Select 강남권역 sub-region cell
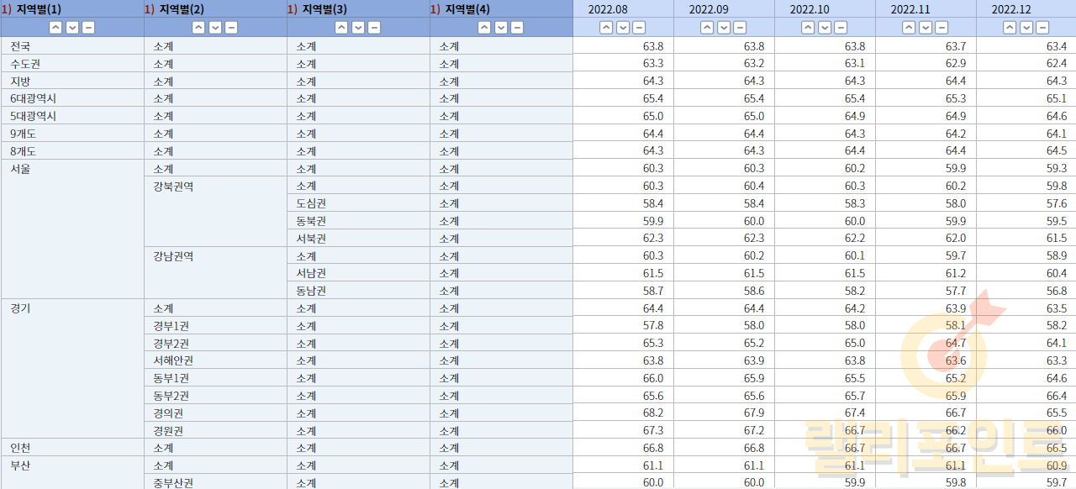Image resolution: width=1076 pixels, height=489 pixels. 173,256
